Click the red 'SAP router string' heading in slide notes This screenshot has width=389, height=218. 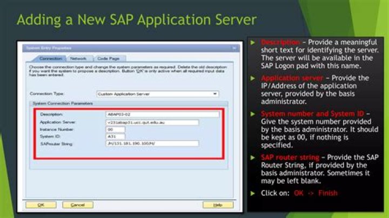[x=290, y=158]
